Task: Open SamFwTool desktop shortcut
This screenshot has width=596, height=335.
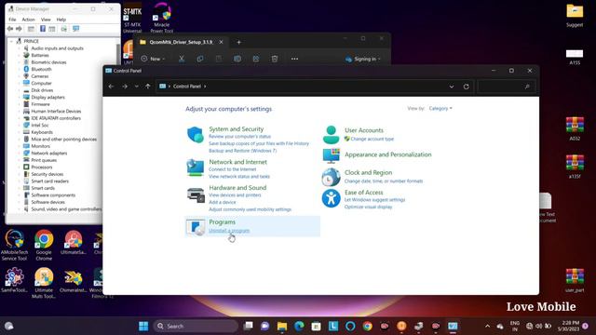Action: 14,280
